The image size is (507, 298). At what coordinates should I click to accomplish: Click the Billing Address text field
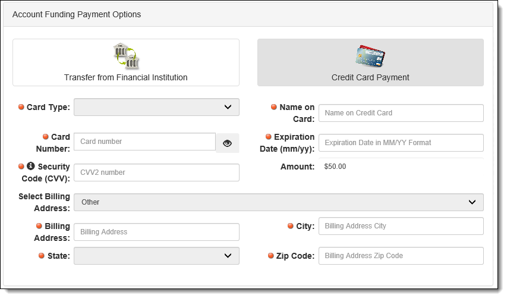click(156, 232)
